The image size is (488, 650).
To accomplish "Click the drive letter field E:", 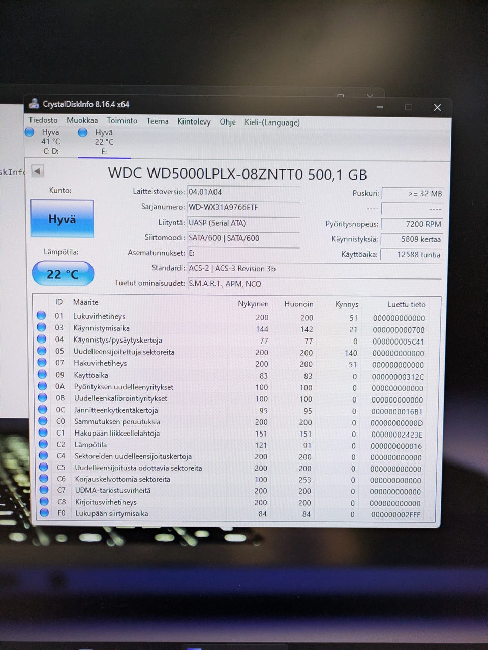I will click(243, 253).
